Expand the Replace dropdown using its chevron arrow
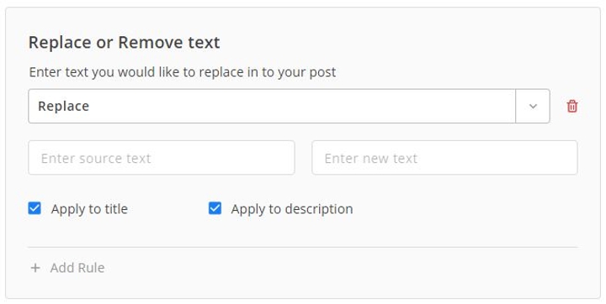The width and height of the screenshot is (606, 304). [533, 106]
